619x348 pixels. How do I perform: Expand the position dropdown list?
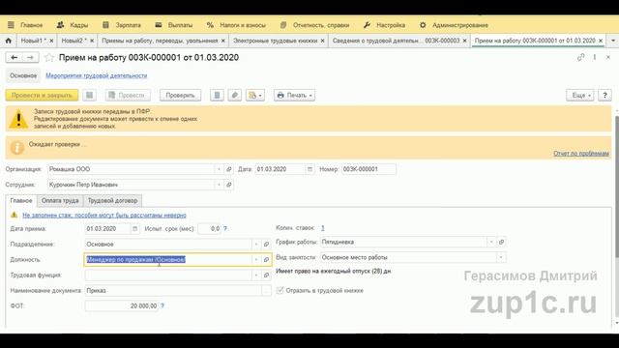click(256, 260)
